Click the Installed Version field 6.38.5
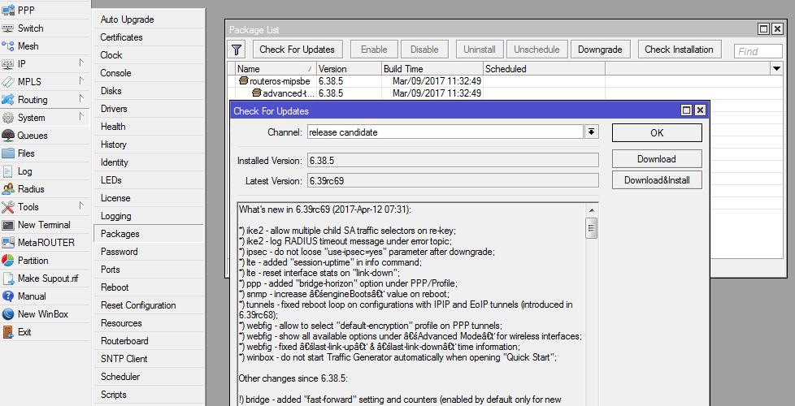The width and height of the screenshot is (795, 406). click(453, 161)
